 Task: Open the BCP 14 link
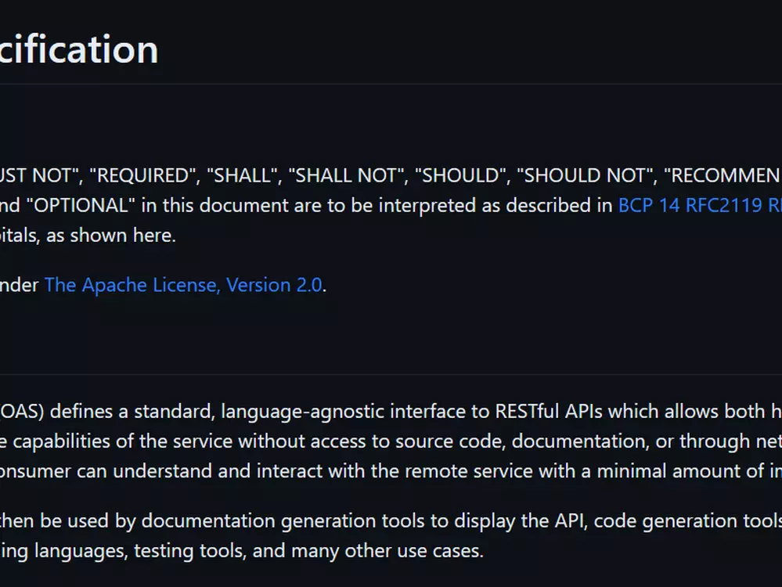pyautogui.click(x=649, y=206)
